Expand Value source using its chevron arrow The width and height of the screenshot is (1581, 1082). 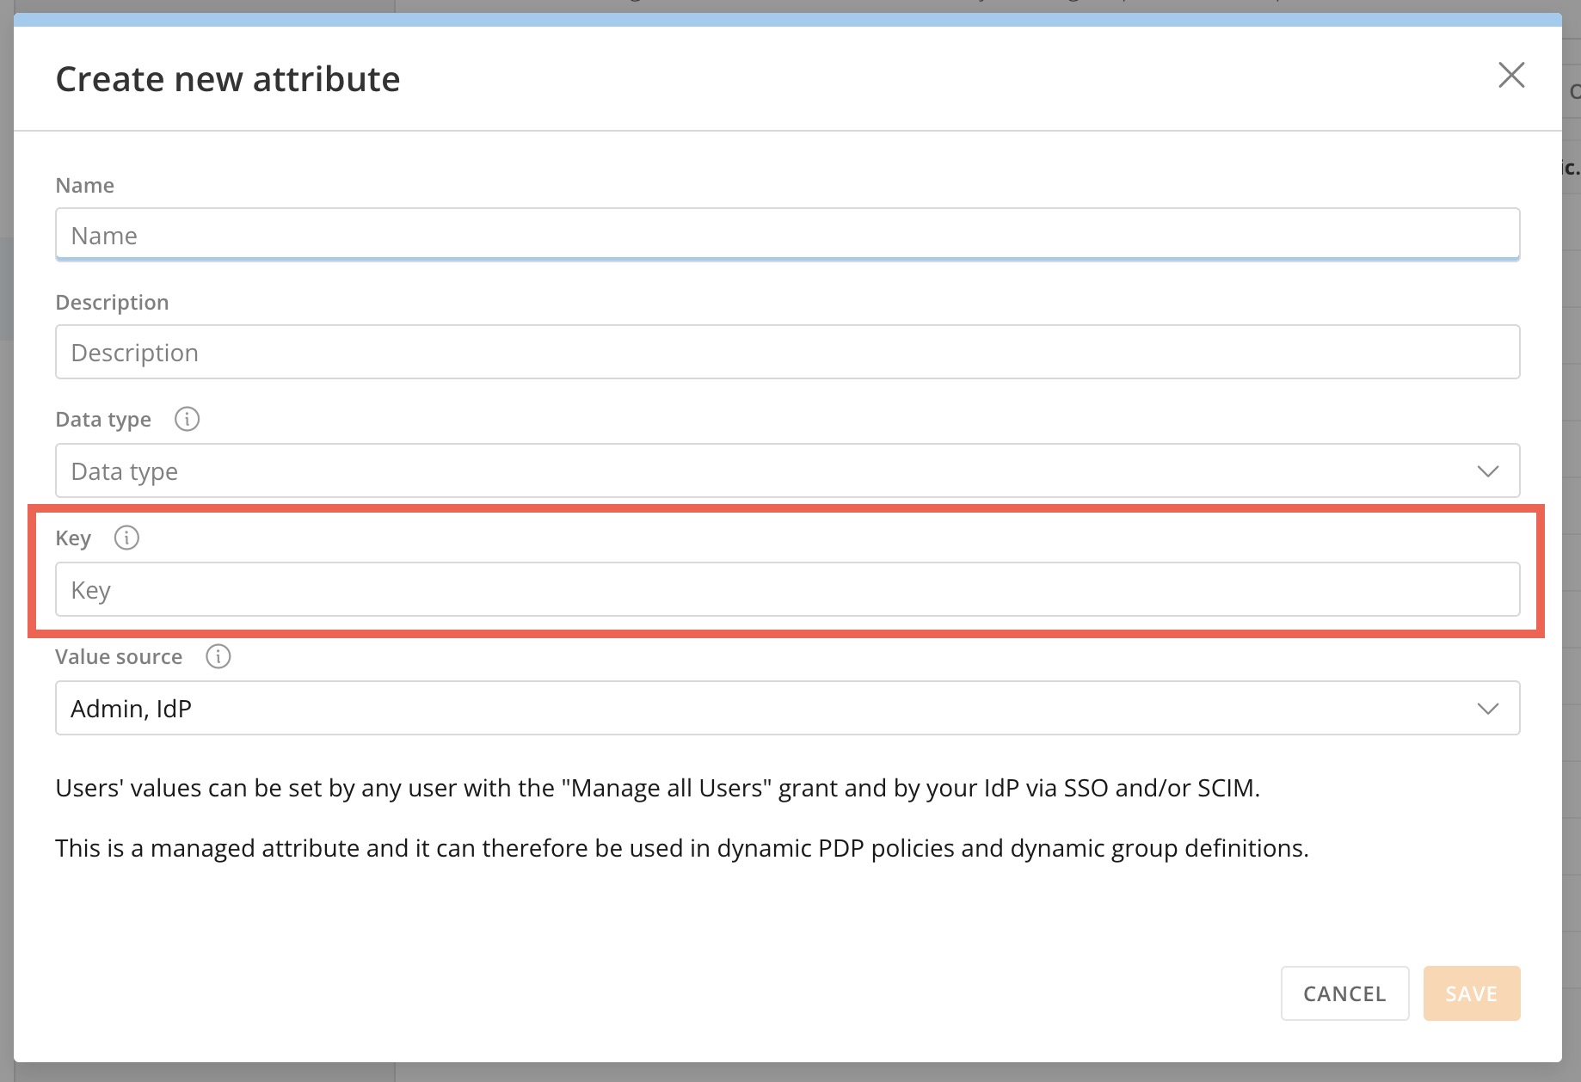(x=1487, y=709)
